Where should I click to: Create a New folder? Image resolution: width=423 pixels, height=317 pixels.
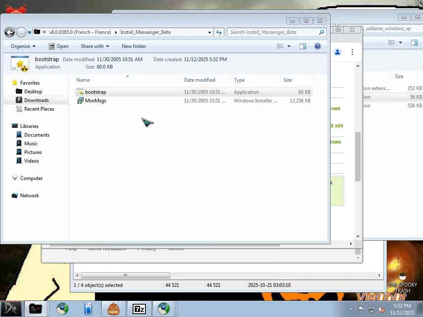(134, 46)
